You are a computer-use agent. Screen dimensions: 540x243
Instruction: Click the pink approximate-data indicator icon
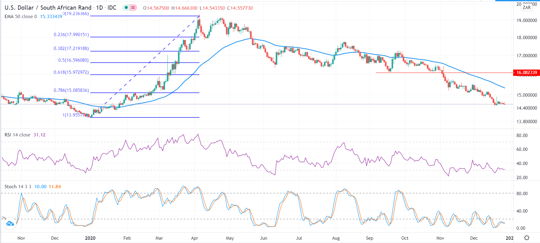133,8
